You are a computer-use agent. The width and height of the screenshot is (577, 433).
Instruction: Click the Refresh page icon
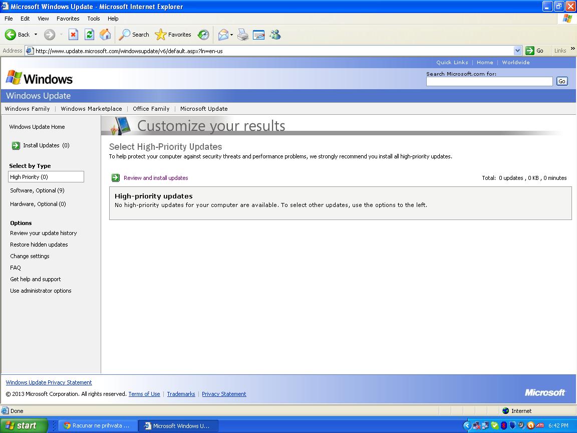coord(89,35)
